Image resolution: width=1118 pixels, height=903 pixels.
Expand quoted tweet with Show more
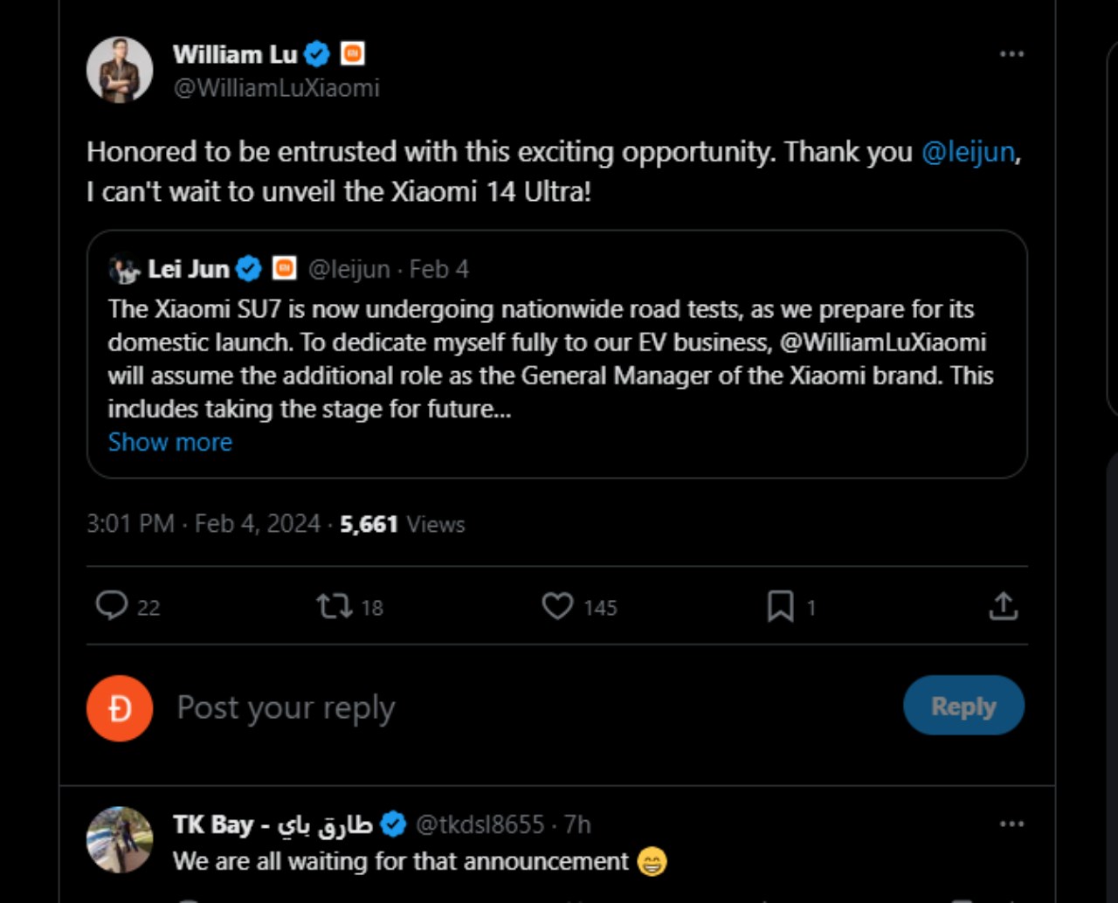(x=170, y=442)
